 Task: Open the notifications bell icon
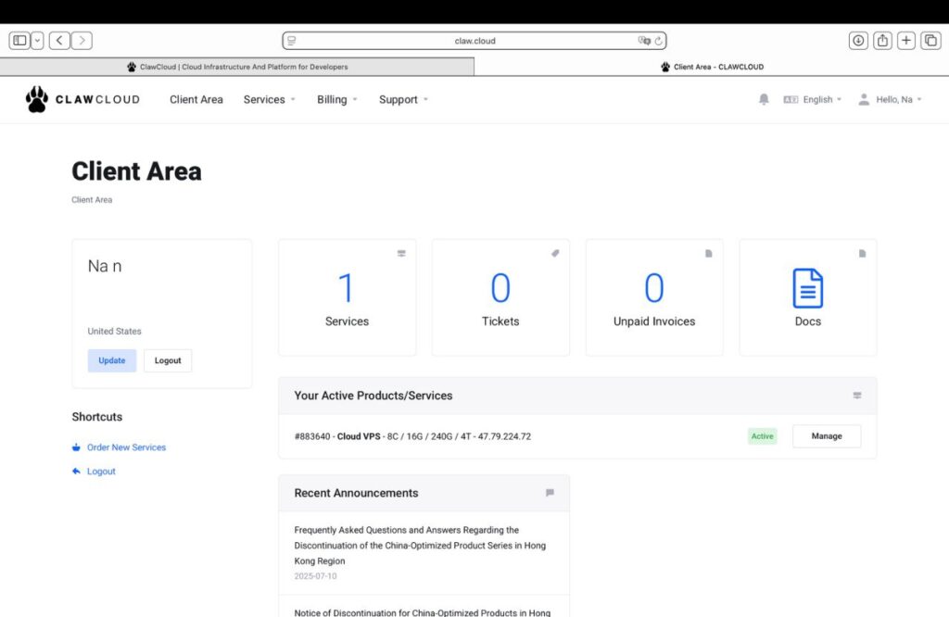764,99
